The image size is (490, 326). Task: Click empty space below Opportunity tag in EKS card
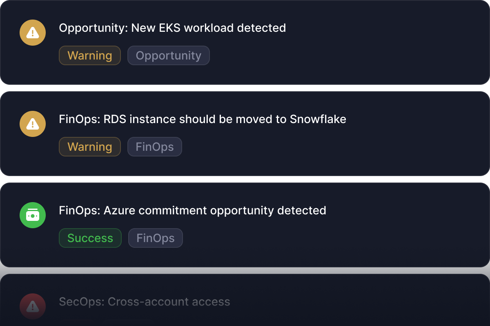pyautogui.click(x=169, y=74)
